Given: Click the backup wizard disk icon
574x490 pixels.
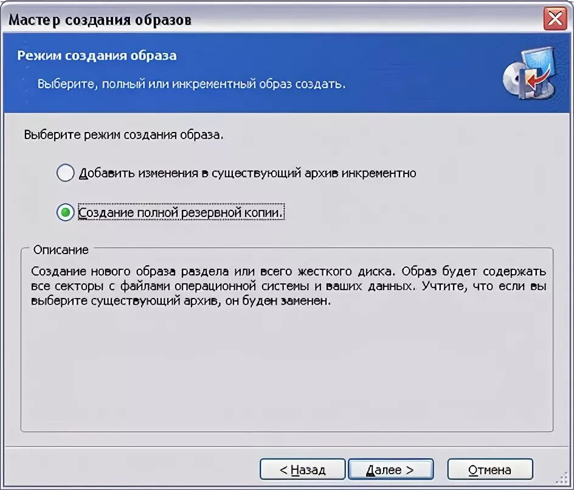Looking at the screenshot, I should (x=530, y=73).
